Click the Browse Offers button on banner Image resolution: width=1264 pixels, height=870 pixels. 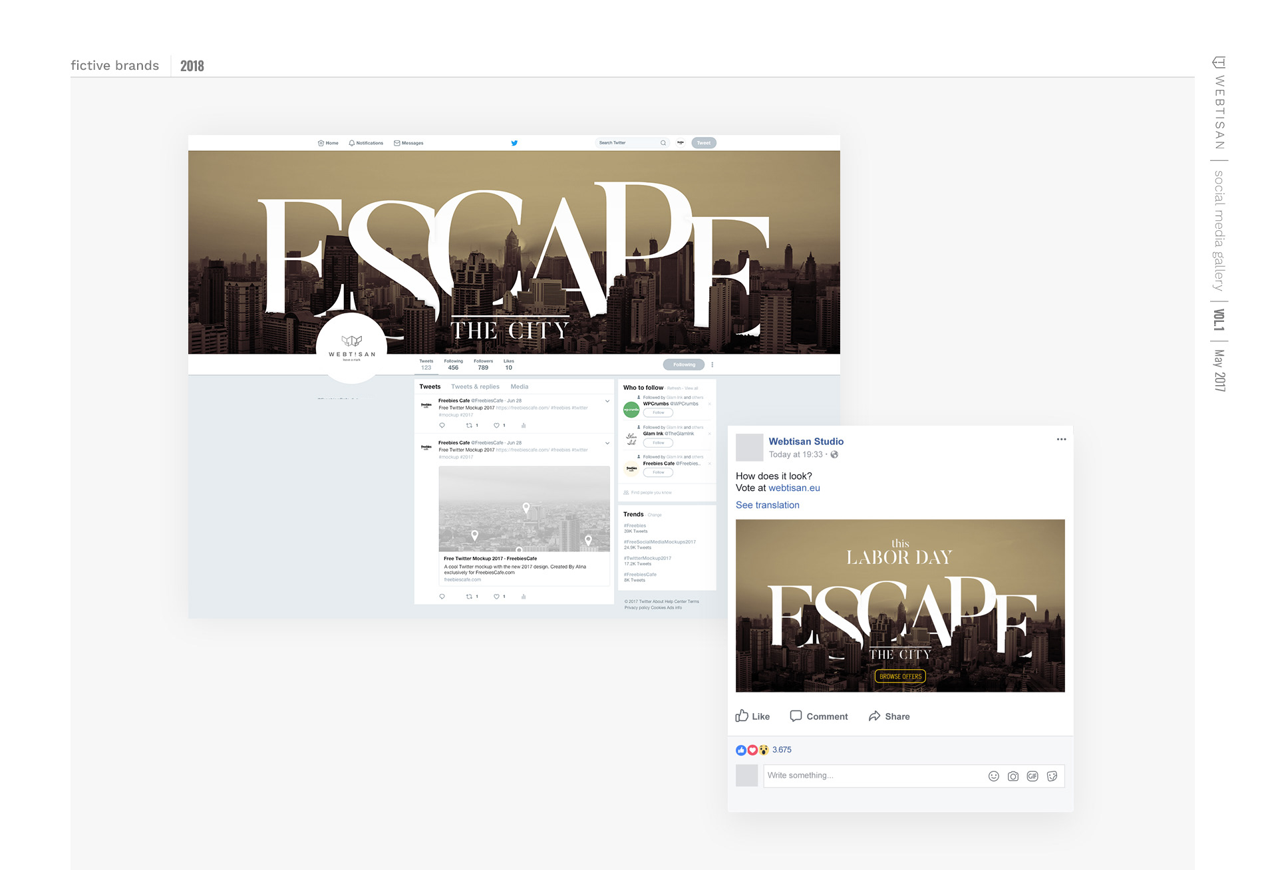[x=900, y=676]
